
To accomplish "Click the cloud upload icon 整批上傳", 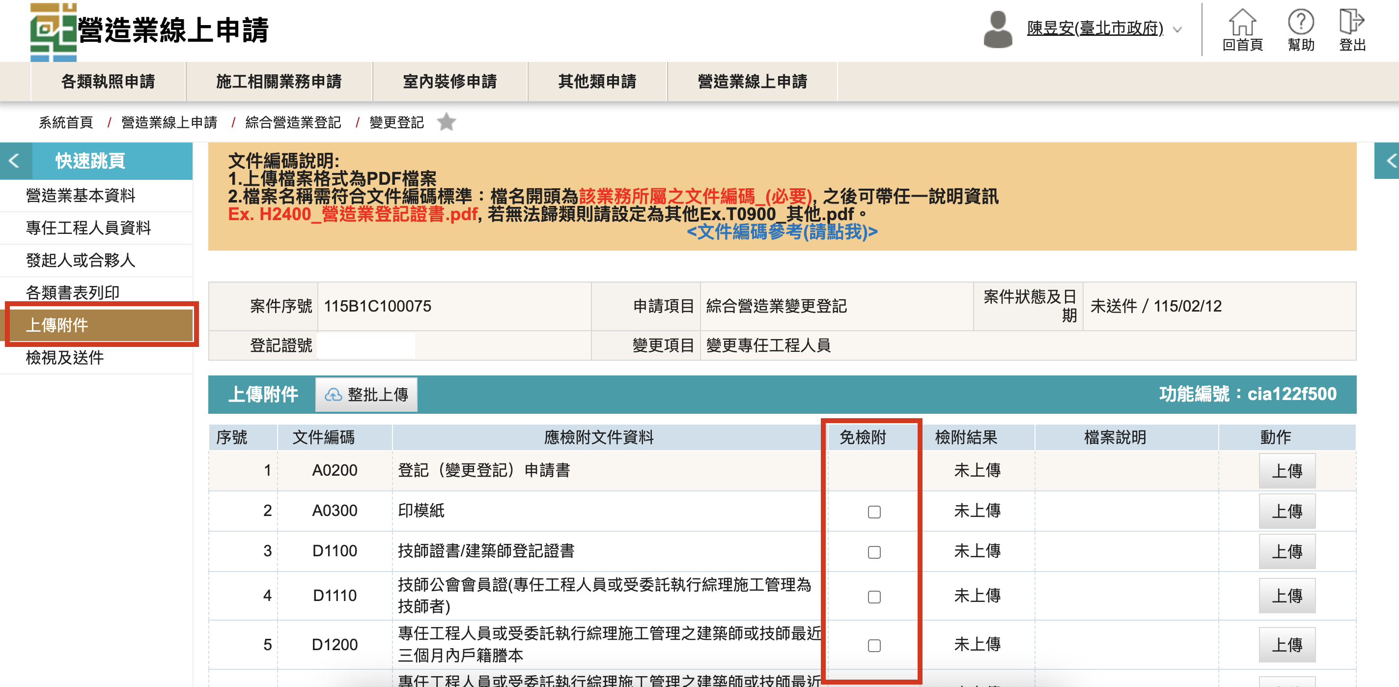I will [333, 395].
